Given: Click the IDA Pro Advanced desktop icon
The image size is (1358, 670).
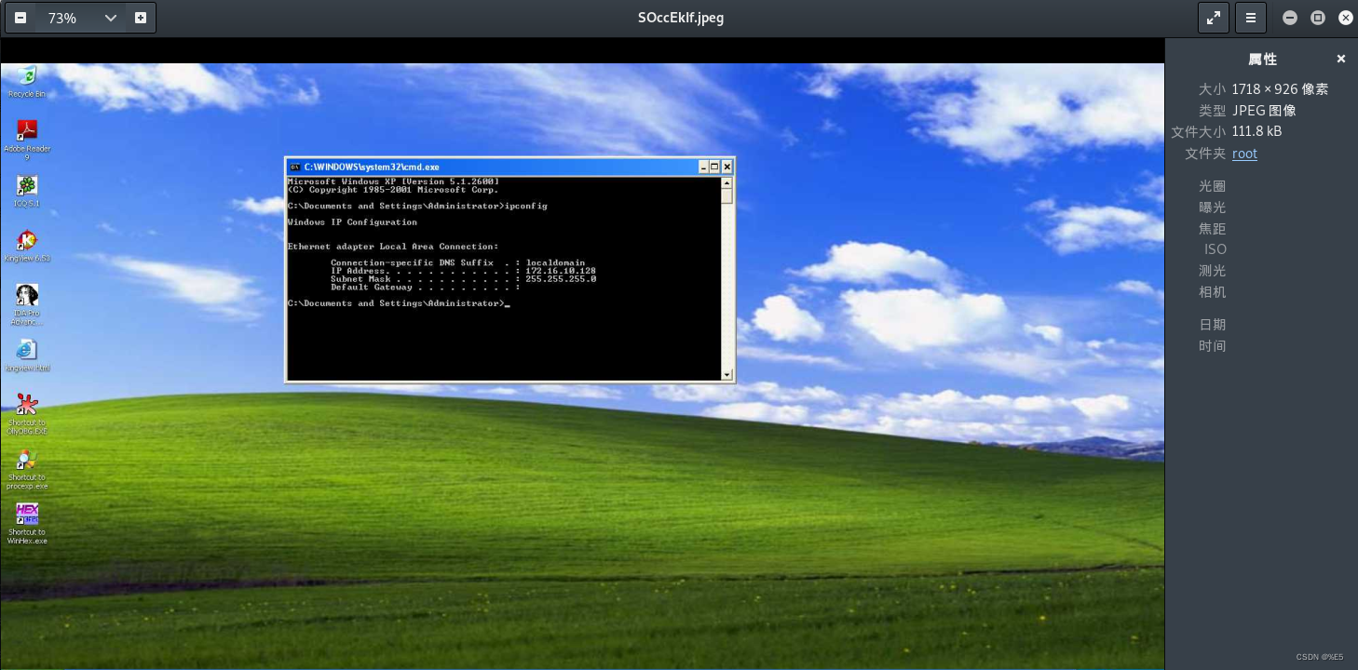Looking at the screenshot, I should (x=27, y=305).
